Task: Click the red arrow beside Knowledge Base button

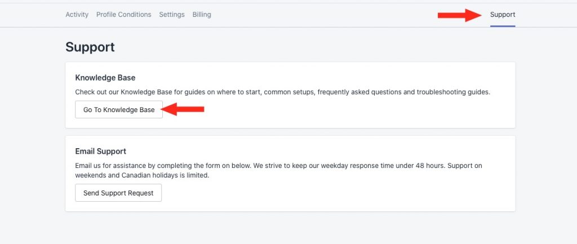Action: pos(183,109)
